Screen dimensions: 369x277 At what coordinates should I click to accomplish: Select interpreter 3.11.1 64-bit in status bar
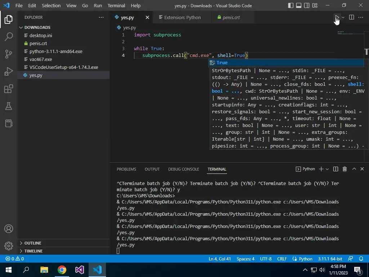pos(330,259)
